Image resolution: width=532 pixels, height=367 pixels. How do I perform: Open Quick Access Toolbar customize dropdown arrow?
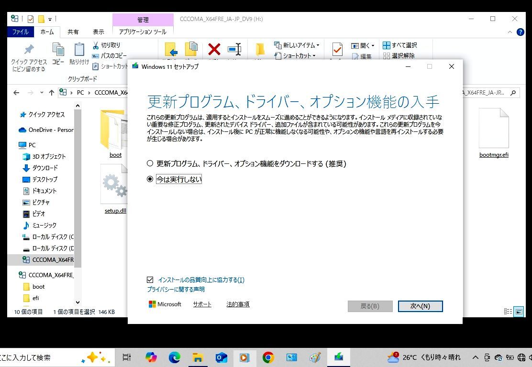(50, 19)
